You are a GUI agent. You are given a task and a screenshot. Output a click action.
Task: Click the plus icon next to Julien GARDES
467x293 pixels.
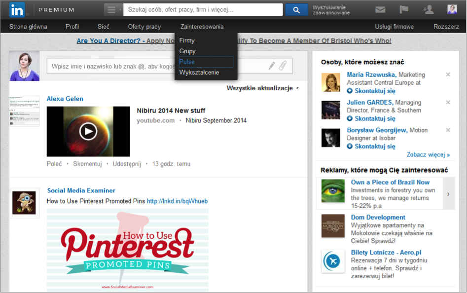click(x=350, y=118)
